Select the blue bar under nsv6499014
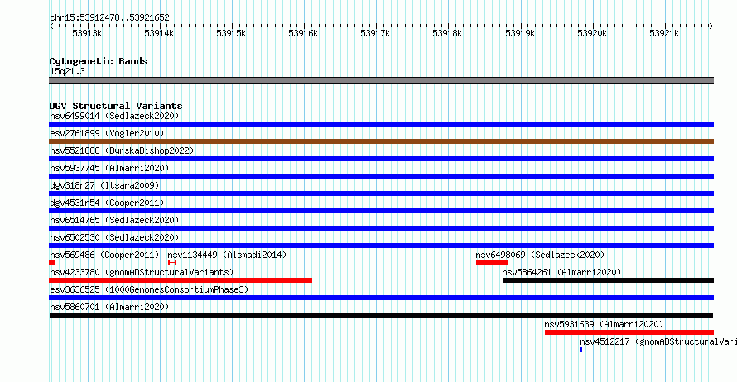 pos(381,124)
